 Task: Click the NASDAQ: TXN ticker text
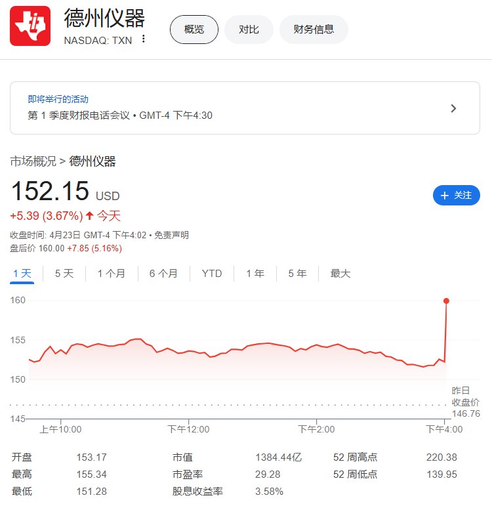pos(98,40)
